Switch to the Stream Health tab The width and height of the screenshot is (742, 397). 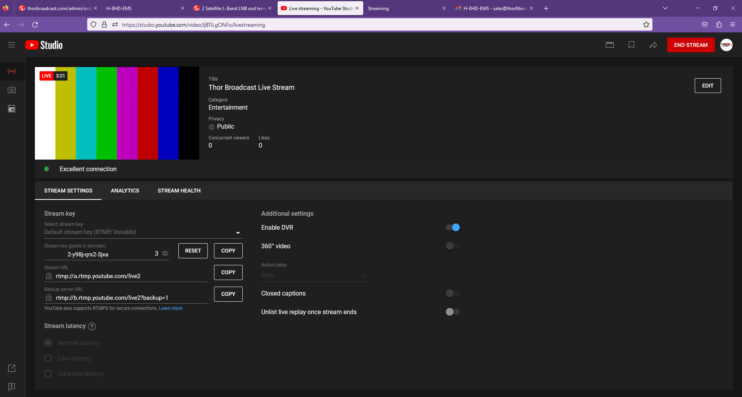179,191
